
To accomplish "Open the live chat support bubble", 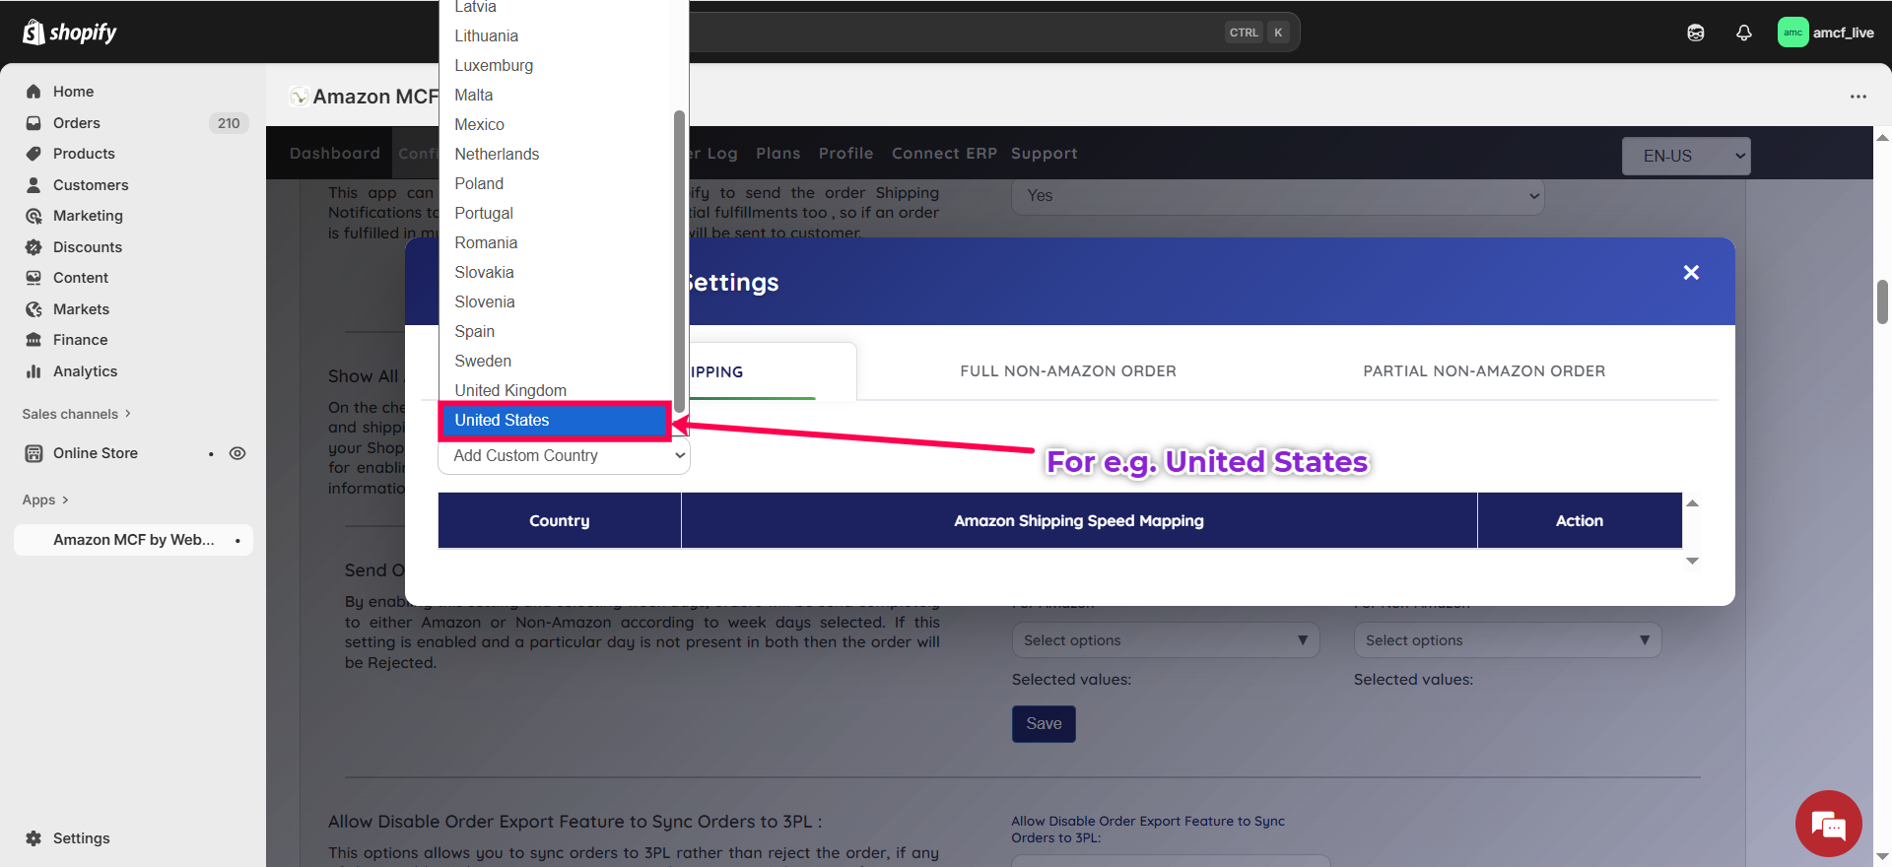I will tap(1828, 824).
